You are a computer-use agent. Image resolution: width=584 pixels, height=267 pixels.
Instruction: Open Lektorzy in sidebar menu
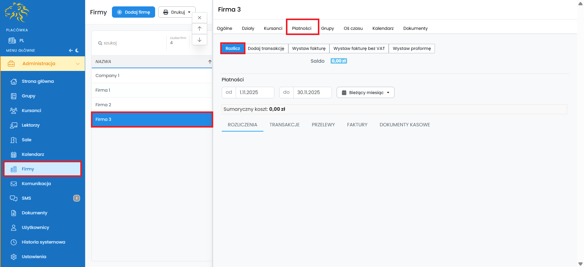coord(30,125)
